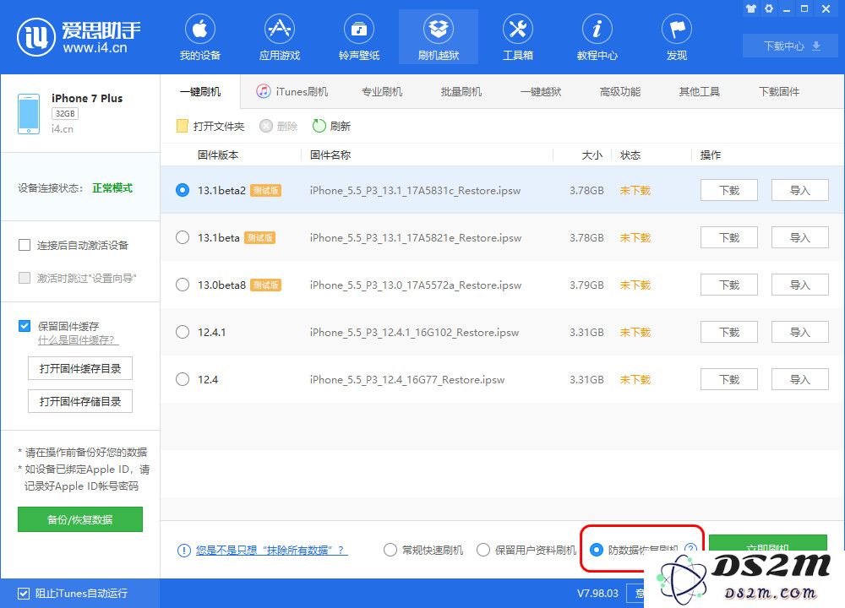The width and height of the screenshot is (845, 608).
Task: Click 导入 for 13.0beta8 firmware
Action: 799,285
